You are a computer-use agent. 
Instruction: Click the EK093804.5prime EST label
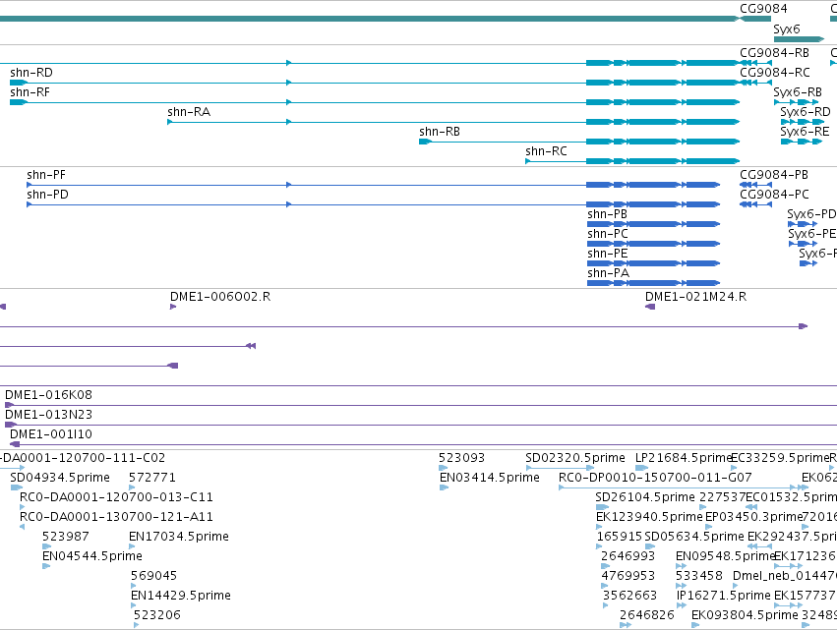tap(746, 615)
